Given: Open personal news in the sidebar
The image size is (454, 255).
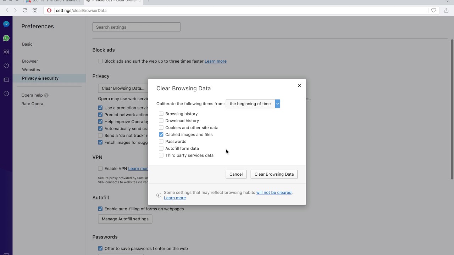Looking at the screenshot, I should (6, 80).
